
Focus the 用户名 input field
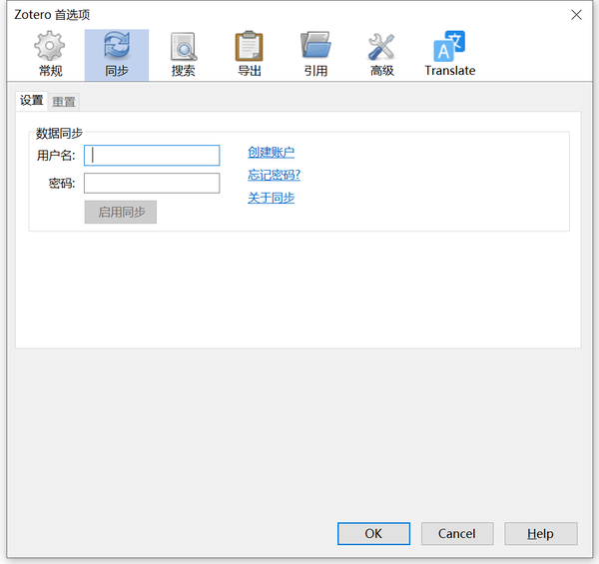152,155
